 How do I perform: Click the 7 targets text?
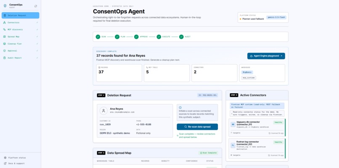235,133
